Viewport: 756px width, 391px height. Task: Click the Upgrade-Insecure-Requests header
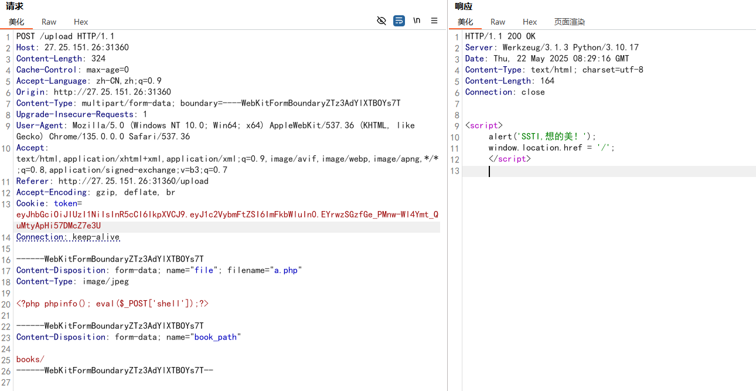coord(82,114)
